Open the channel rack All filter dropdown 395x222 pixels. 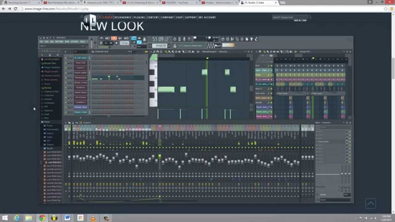click(80, 51)
